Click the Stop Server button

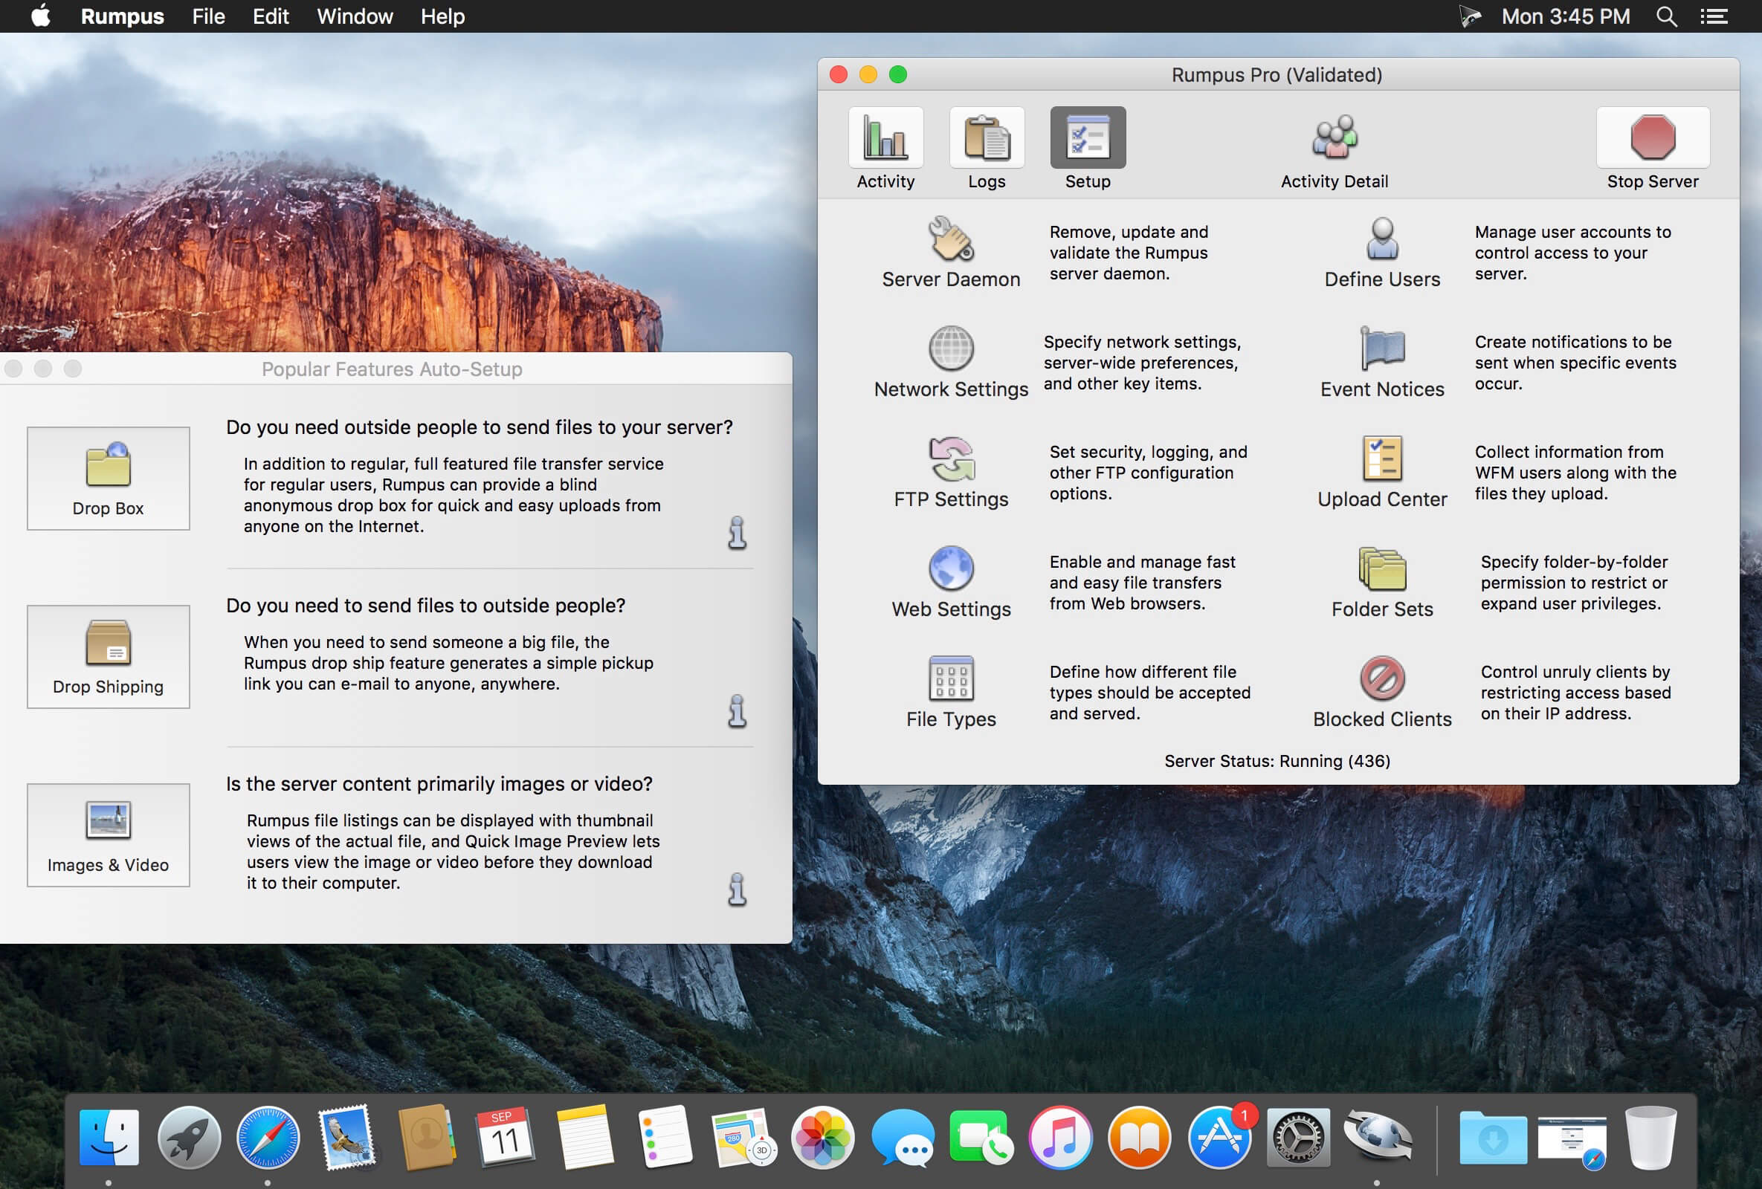coord(1652,139)
